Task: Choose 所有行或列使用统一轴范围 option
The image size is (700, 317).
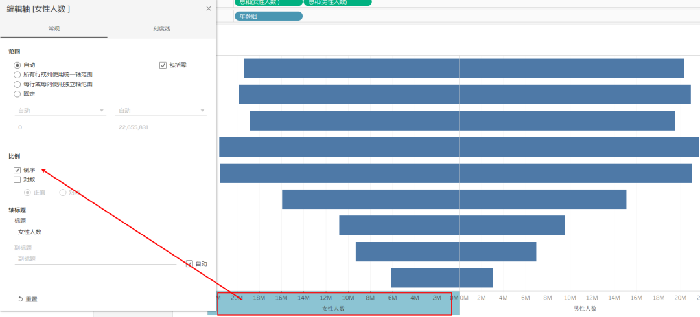Action: point(17,74)
